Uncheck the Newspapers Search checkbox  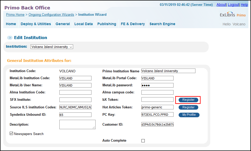click(x=11, y=133)
